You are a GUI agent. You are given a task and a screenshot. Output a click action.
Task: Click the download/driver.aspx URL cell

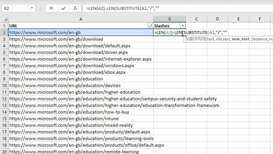[81, 52]
